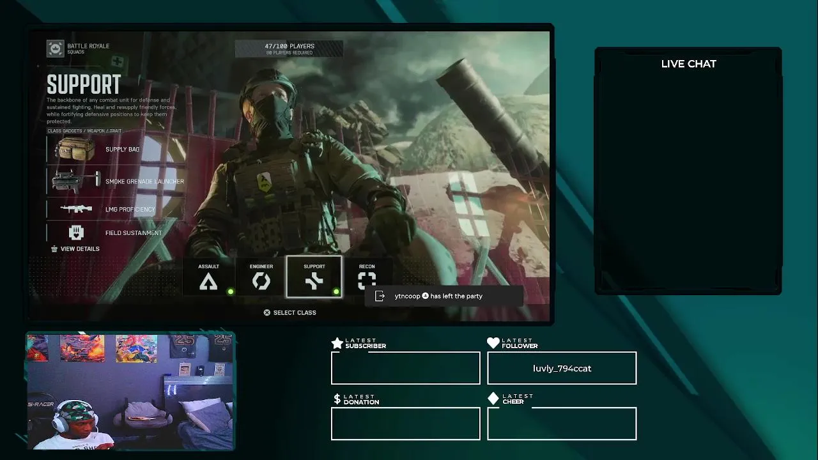Click the luvly_794ccat follower name
The height and width of the screenshot is (460, 818).
point(562,369)
